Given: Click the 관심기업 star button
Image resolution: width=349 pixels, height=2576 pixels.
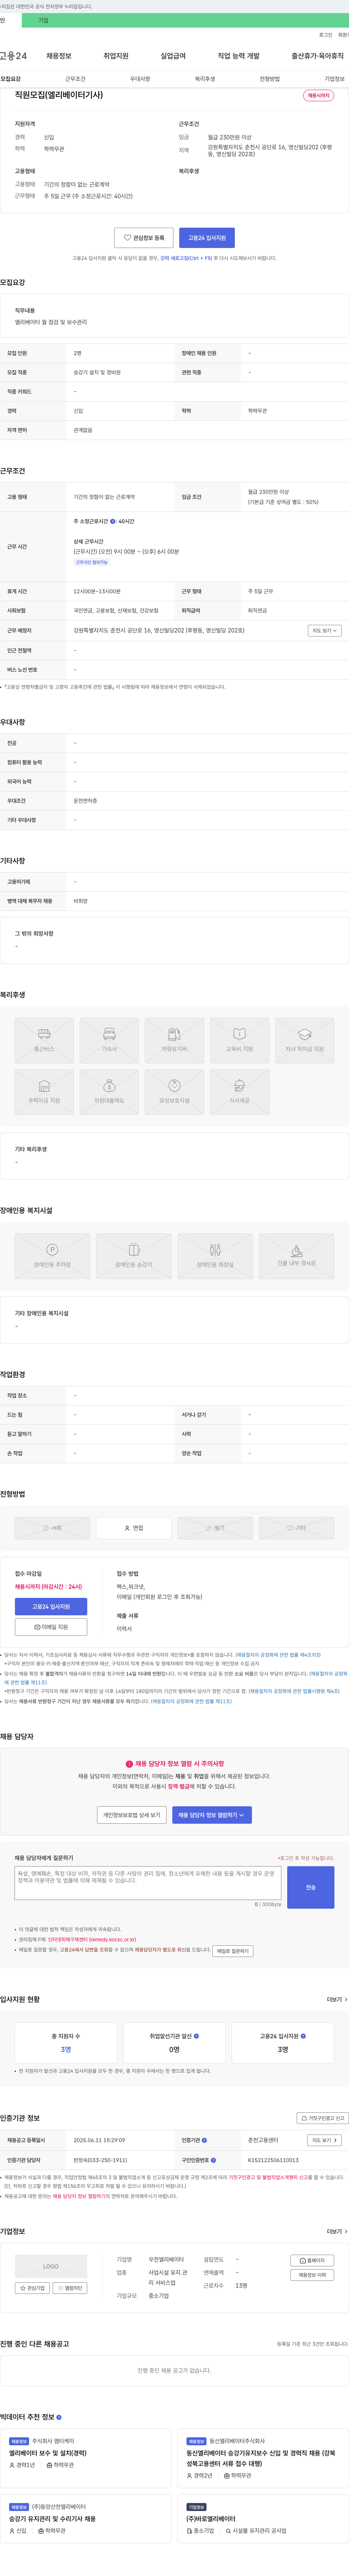Looking at the screenshot, I should coord(32,2288).
